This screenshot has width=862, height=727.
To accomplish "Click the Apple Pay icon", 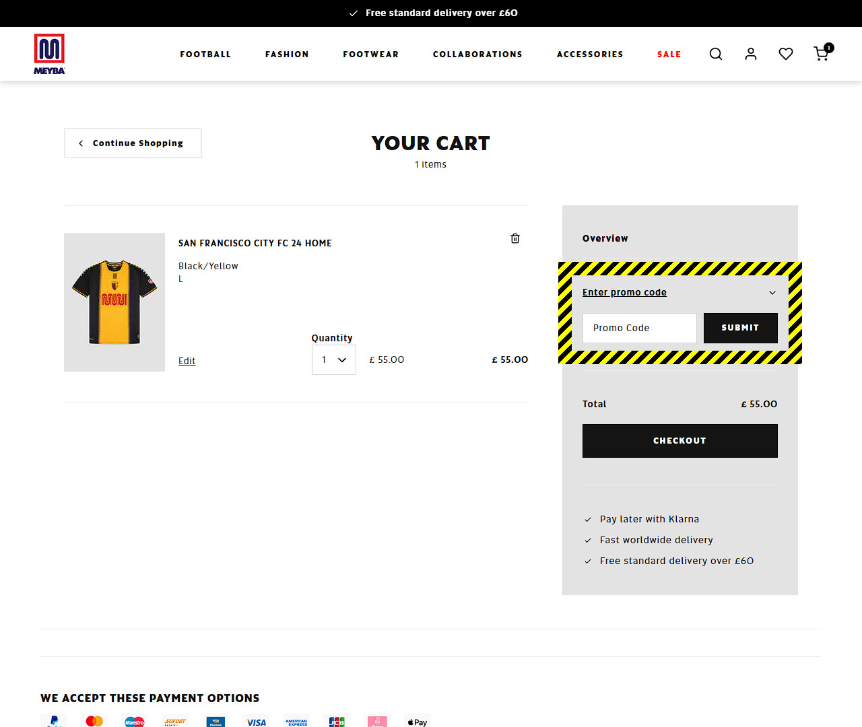I will [x=418, y=721].
